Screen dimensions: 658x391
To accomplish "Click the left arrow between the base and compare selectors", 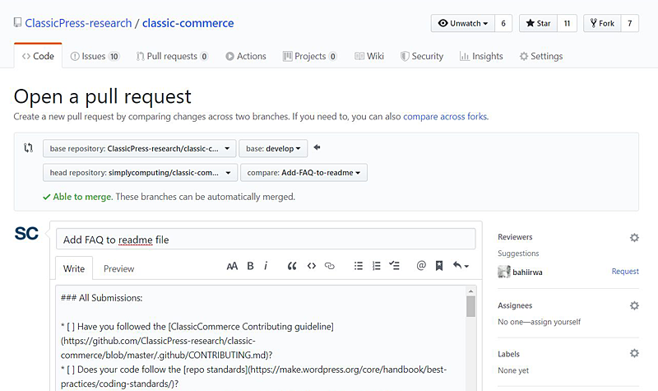I will tap(317, 147).
